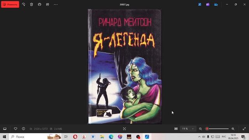Open the notification center icon
Viewport: 249px width, 140px height.
point(243,136)
